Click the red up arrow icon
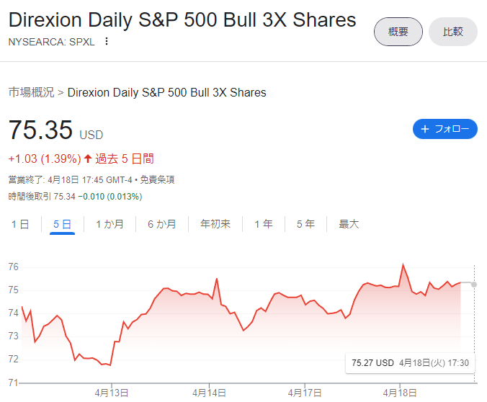 (x=88, y=158)
